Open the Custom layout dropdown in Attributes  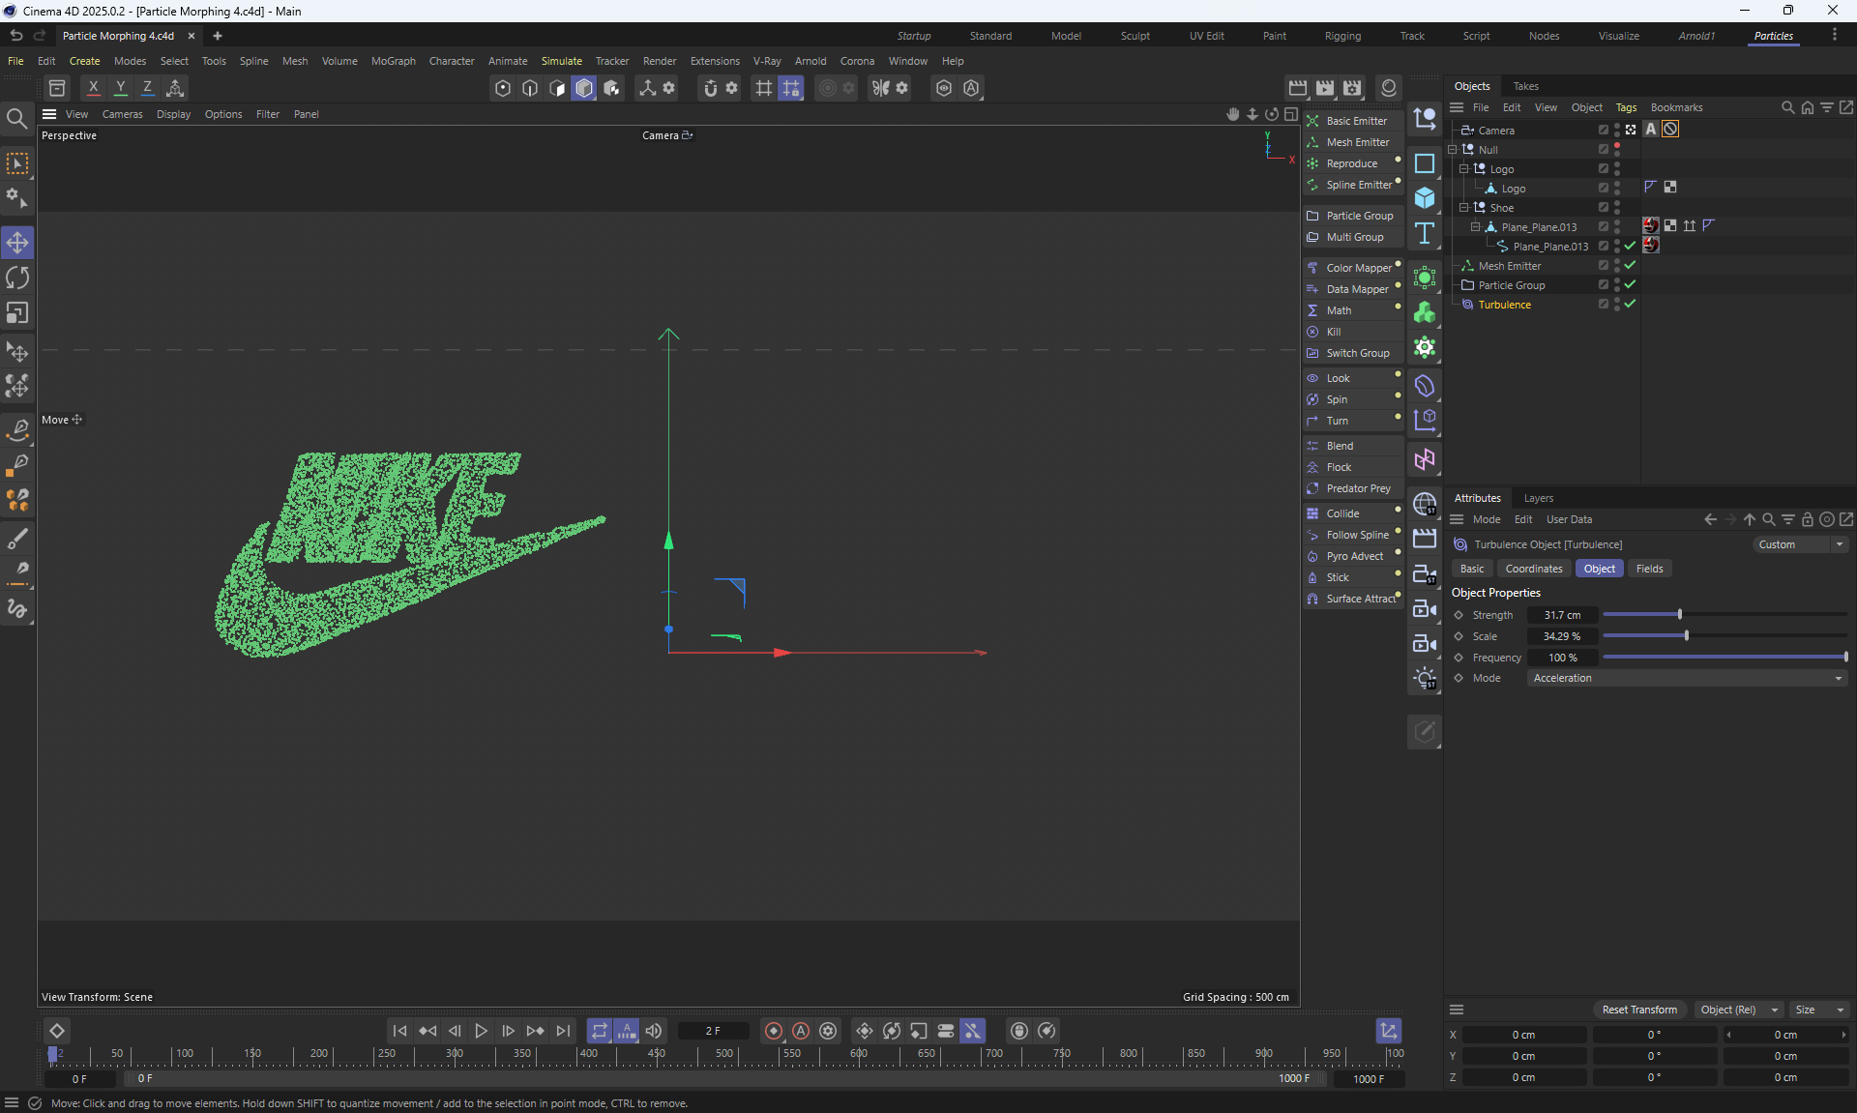(1800, 544)
